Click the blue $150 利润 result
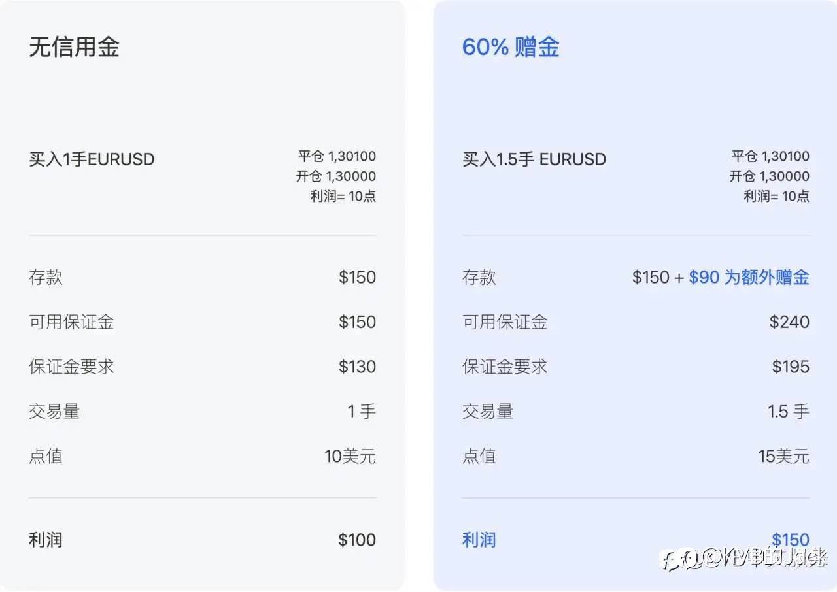 [791, 540]
